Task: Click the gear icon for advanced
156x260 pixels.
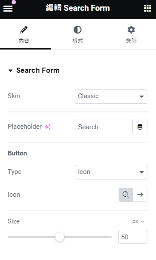Action: coord(131,30)
